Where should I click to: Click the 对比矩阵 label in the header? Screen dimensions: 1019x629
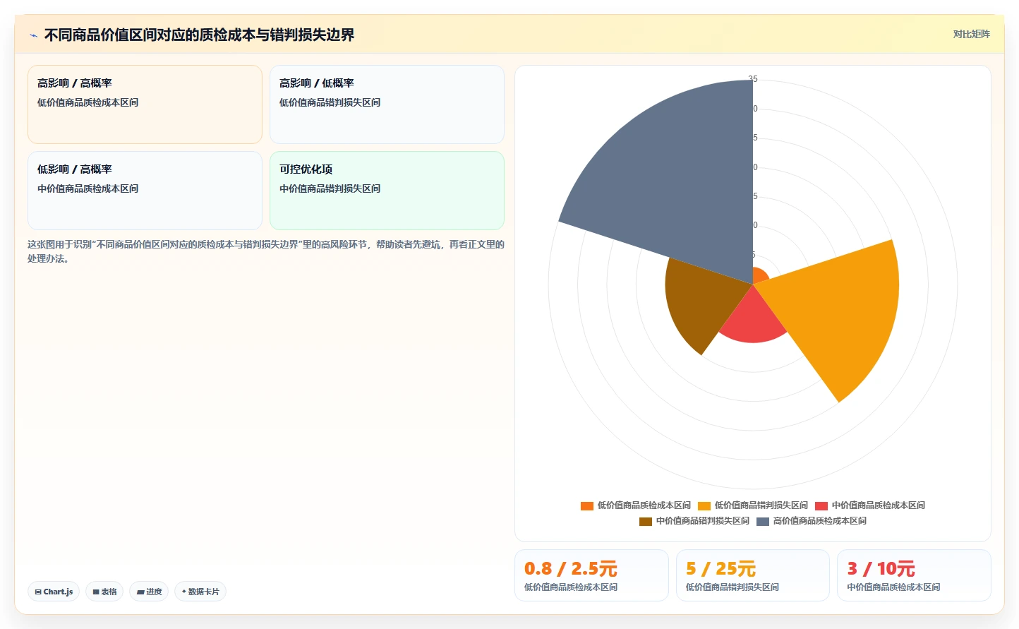point(971,34)
